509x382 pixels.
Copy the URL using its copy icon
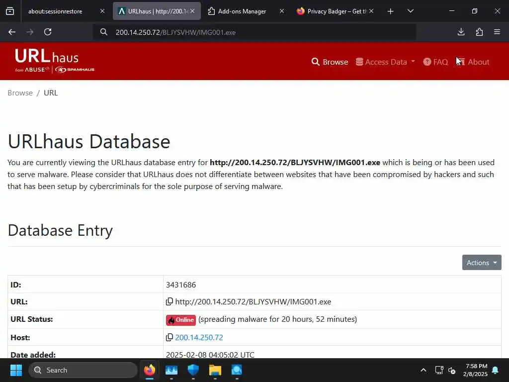coord(169,302)
